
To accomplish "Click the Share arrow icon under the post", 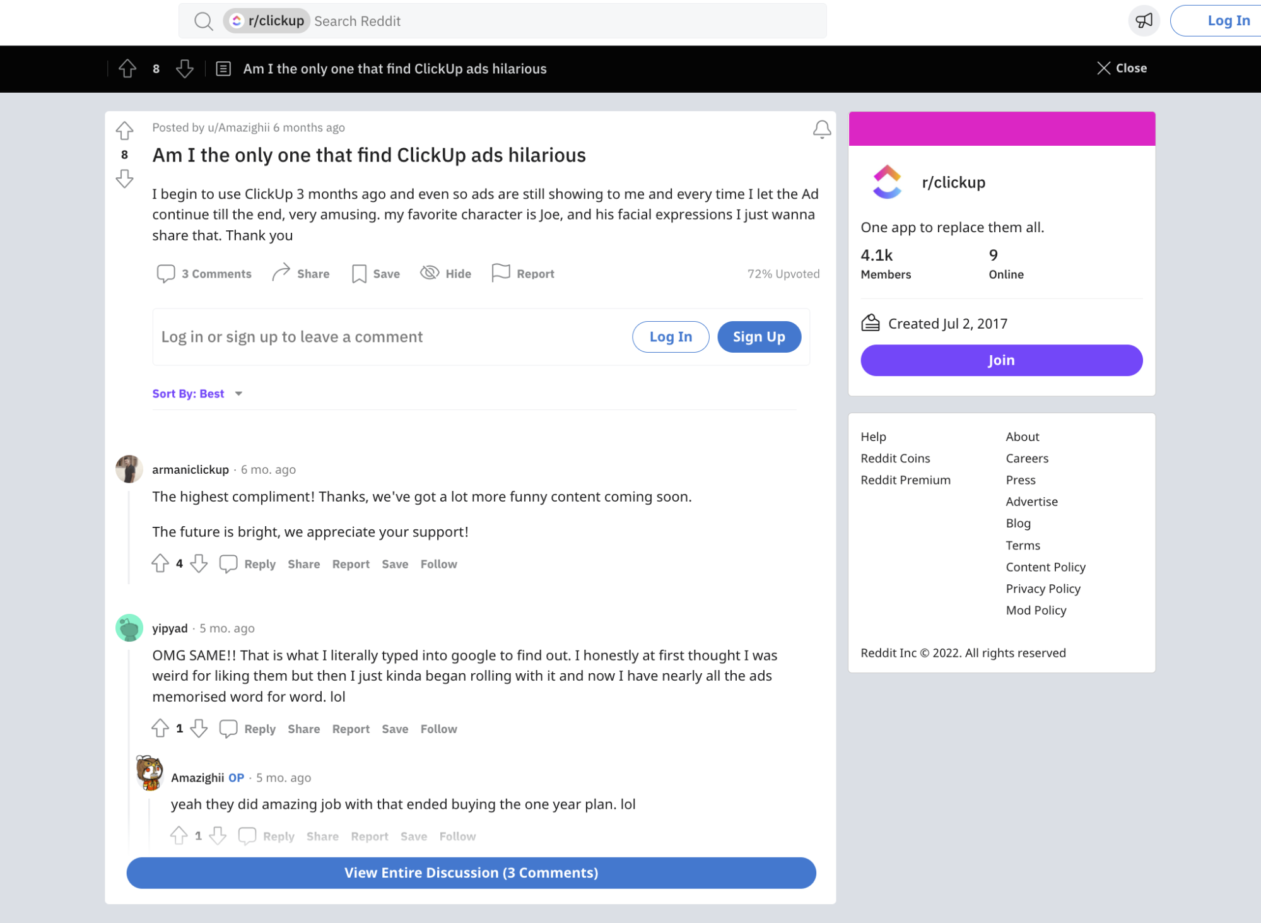I will click(282, 273).
